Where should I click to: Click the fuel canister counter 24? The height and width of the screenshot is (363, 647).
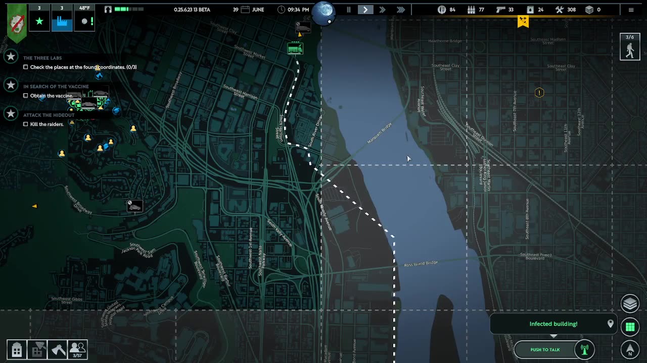(535, 10)
